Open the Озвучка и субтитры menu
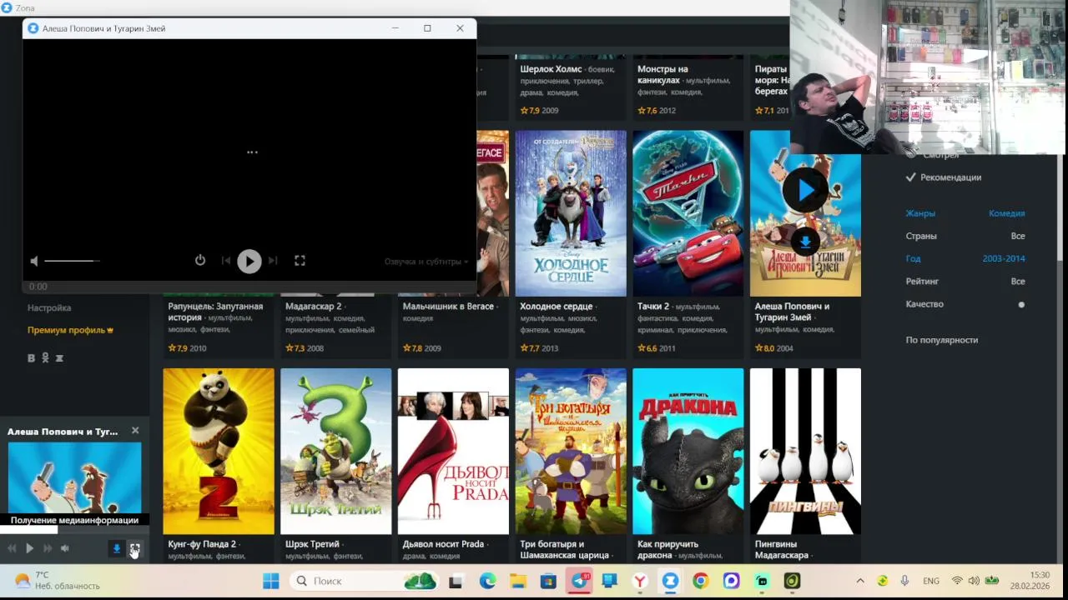The width and height of the screenshot is (1068, 600). tap(426, 262)
